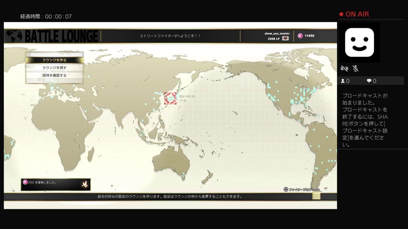Image resolution: width=408 pixels, height=229 pixels.
Task: Click the show_you_master player name
Action: [x=277, y=33]
